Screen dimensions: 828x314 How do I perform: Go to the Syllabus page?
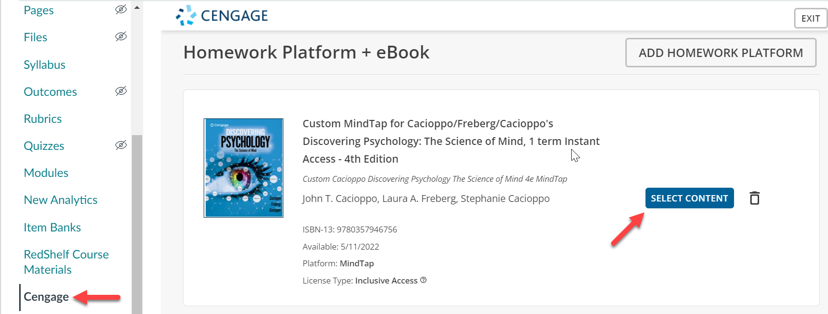tap(44, 65)
